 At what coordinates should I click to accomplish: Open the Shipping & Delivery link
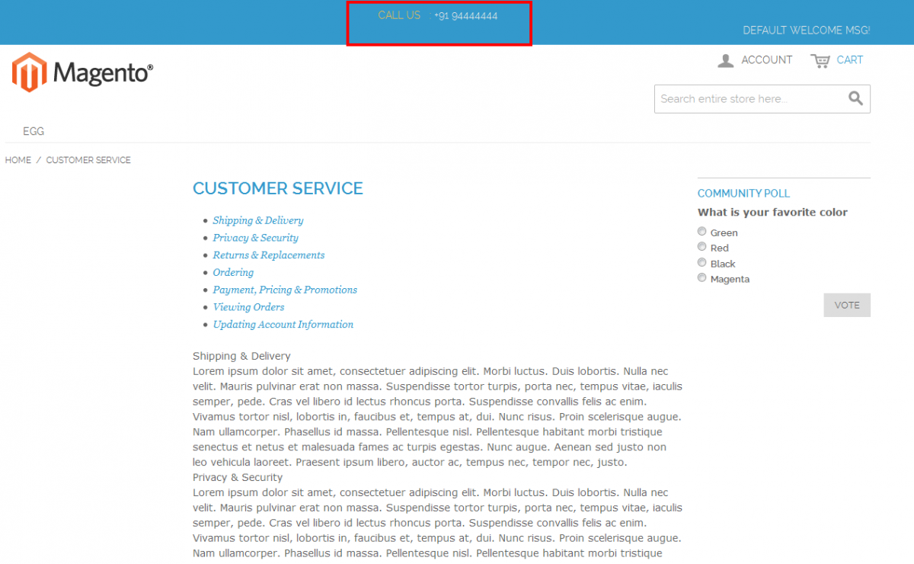point(257,220)
